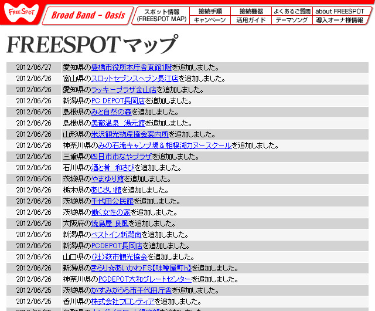Click the FreeSpot logo

(21, 12)
